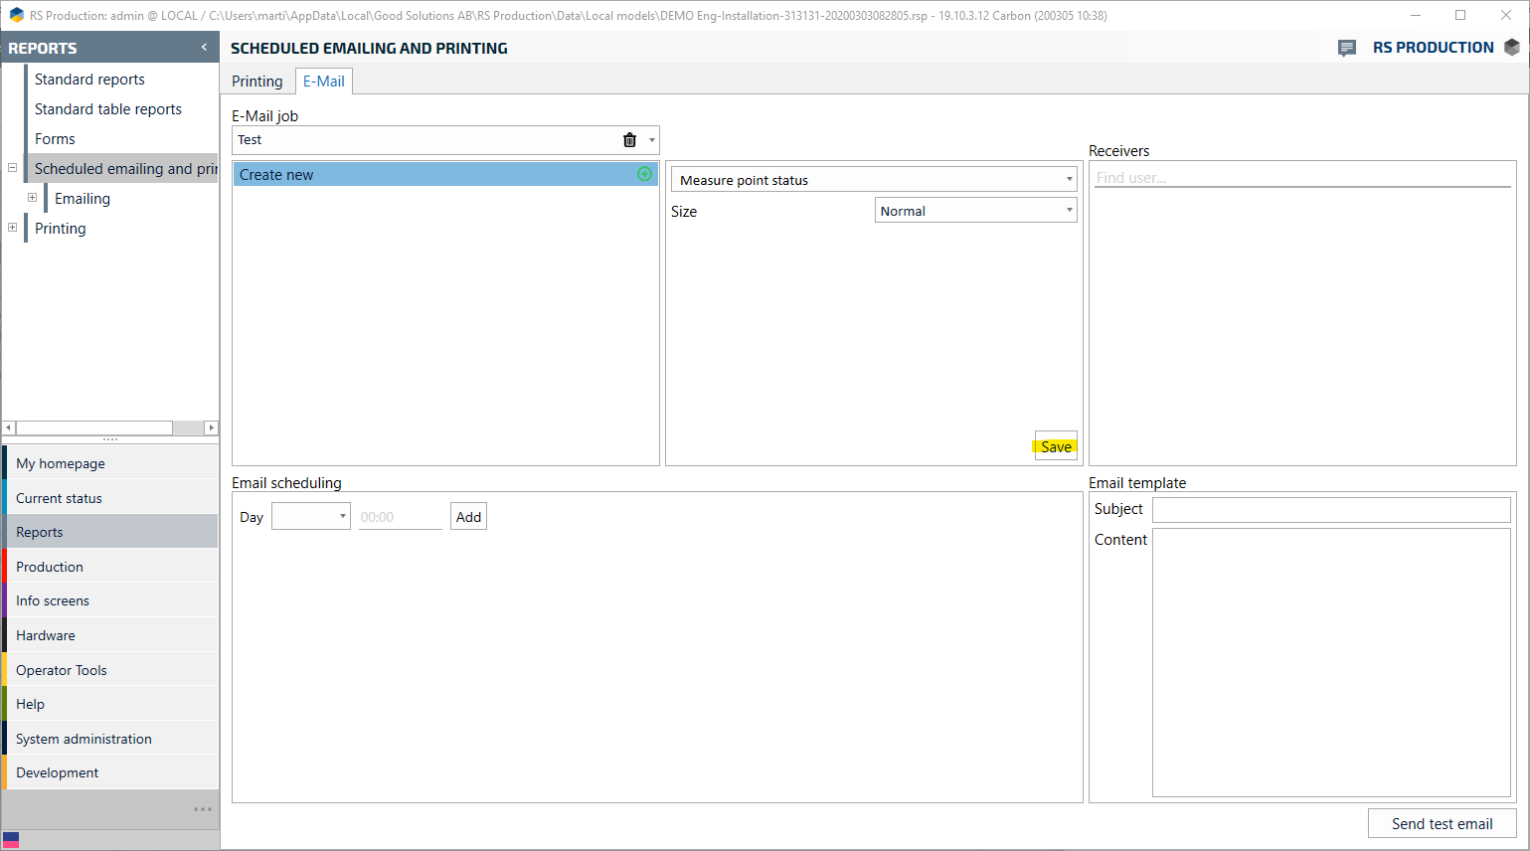1530x851 pixels.
Task: Collapse the Scheduled emailing and printing node
Action: click(x=13, y=168)
